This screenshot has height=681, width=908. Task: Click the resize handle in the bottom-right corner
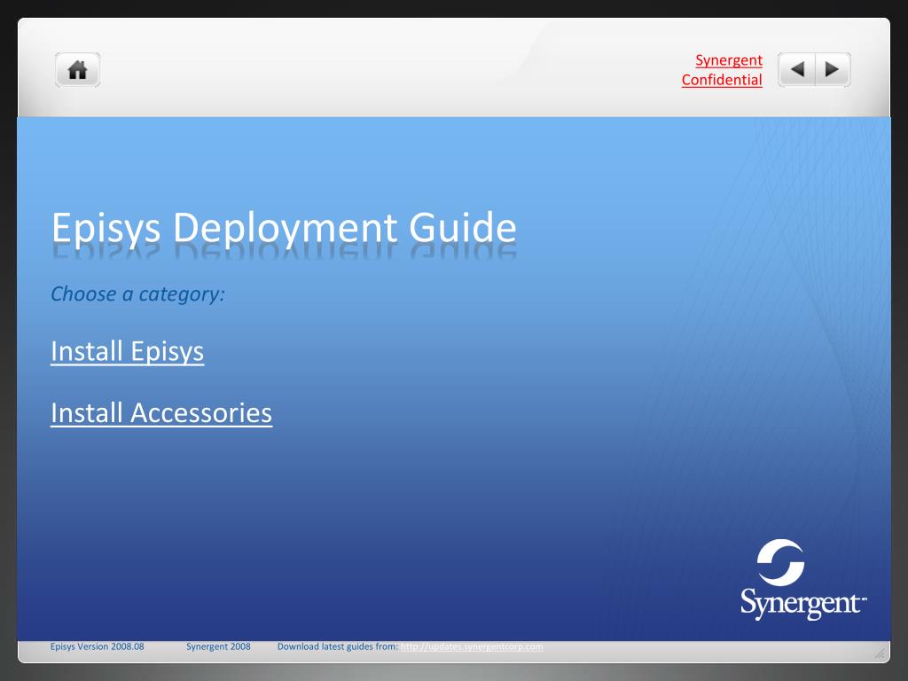(878, 653)
